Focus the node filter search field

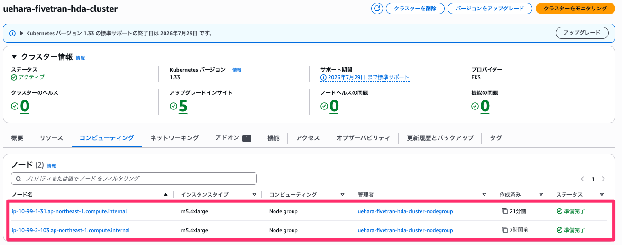click(x=137, y=179)
